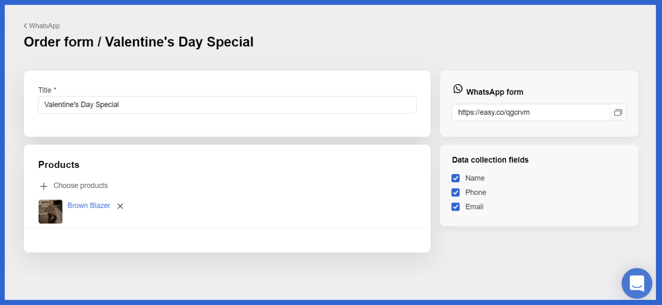This screenshot has width=662, height=305.
Task: Remove Brown Blazer with the X icon
Action: pyautogui.click(x=120, y=206)
